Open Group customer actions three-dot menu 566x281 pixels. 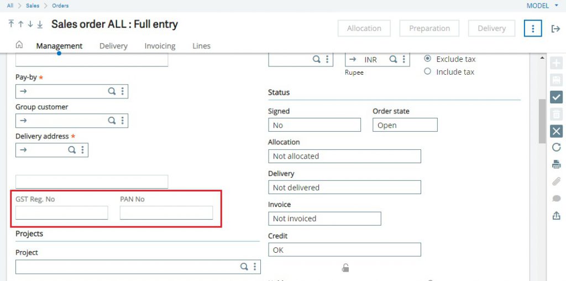(123, 120)
